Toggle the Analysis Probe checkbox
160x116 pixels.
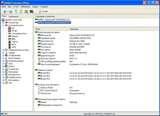39,87
